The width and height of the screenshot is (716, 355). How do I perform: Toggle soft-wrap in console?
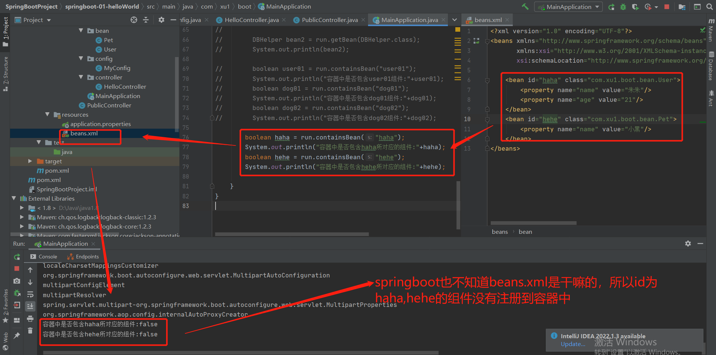[30, 294]
